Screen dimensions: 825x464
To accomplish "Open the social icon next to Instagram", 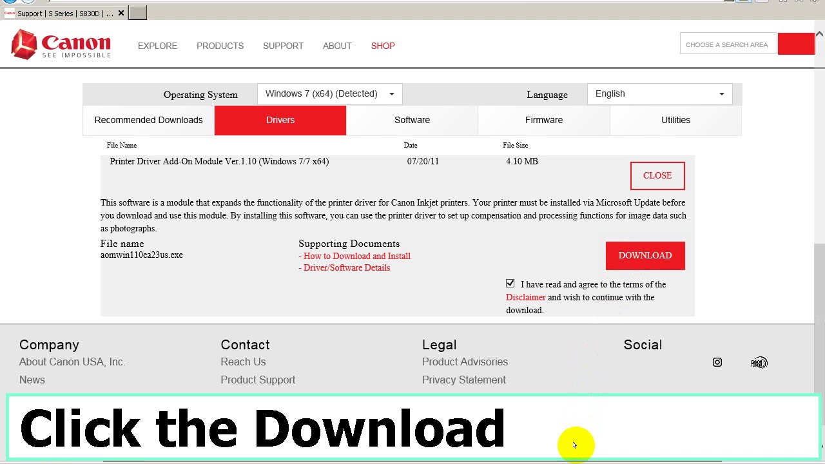I will 759,363.
